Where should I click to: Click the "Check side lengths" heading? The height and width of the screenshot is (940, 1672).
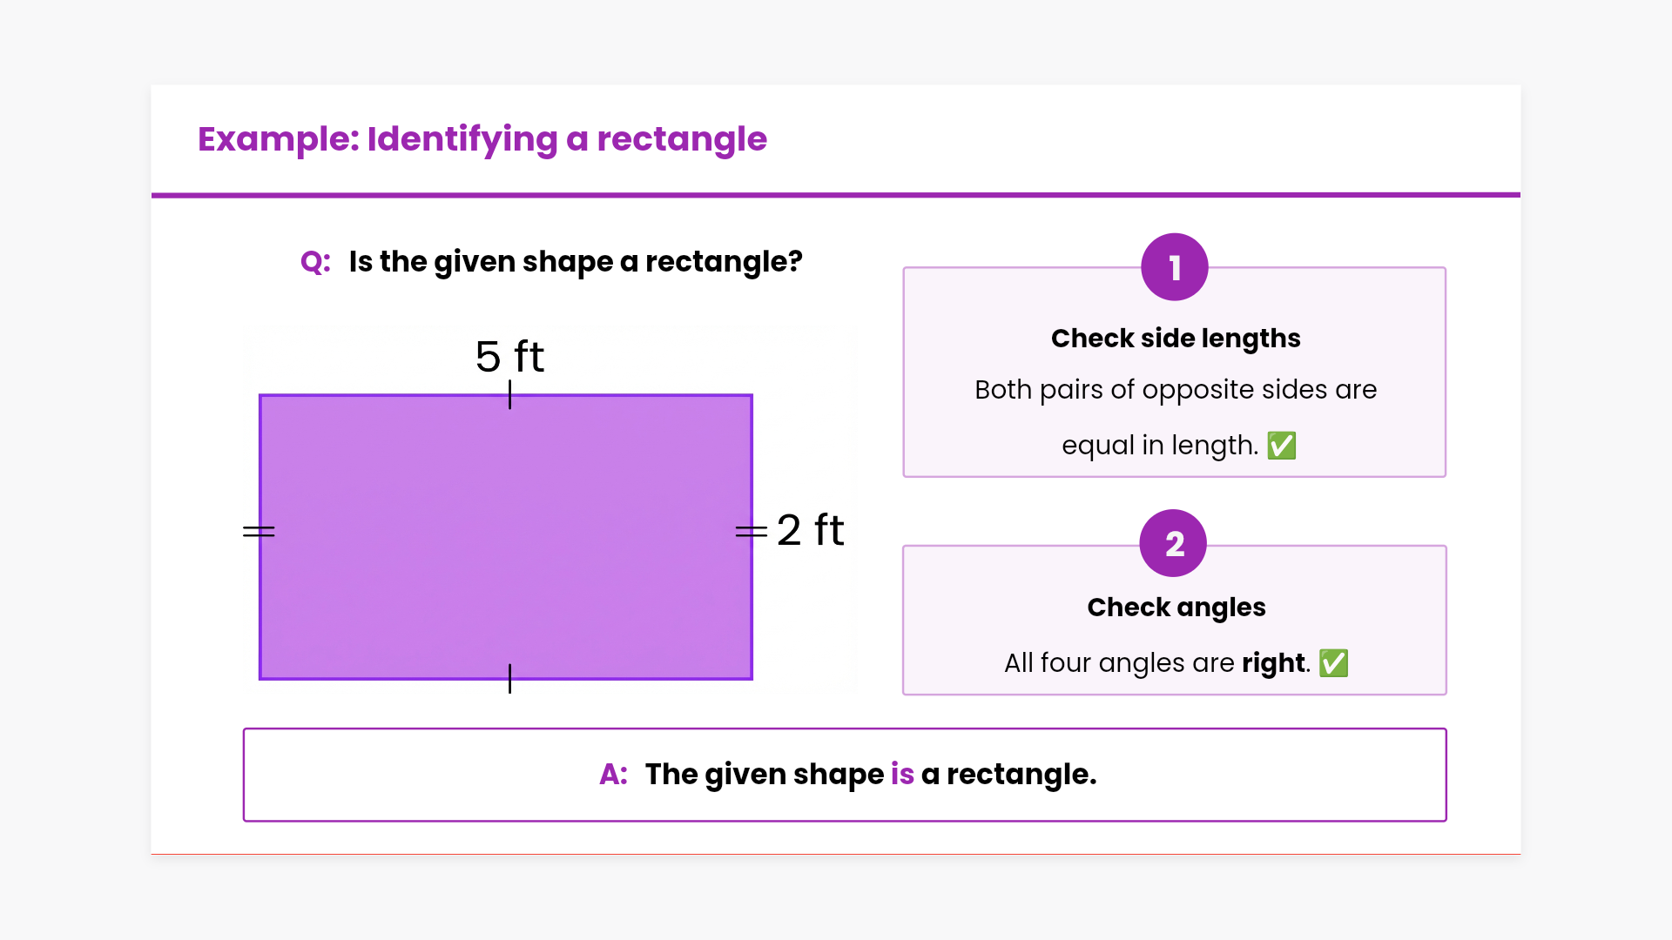tap(1175, 338)
